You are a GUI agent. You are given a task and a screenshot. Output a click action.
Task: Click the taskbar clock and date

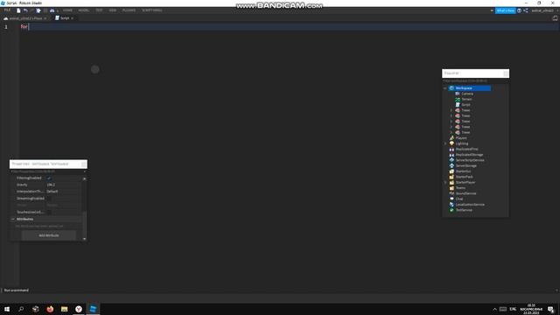point(531,309)
